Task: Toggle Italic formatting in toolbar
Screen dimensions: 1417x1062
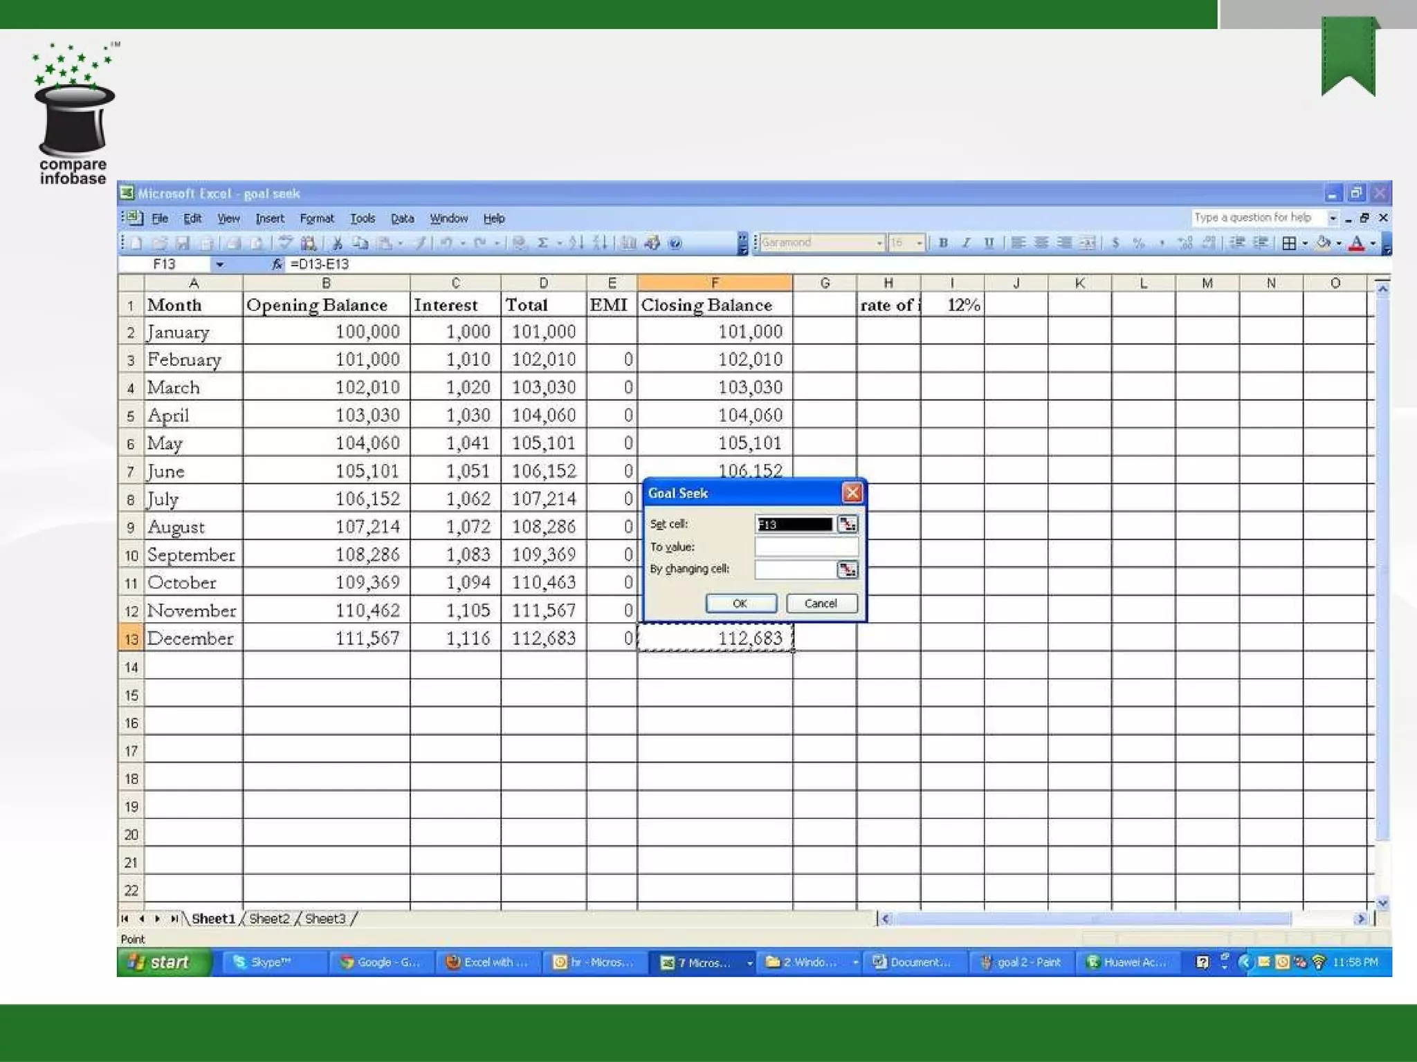Action: coord(966,243)
